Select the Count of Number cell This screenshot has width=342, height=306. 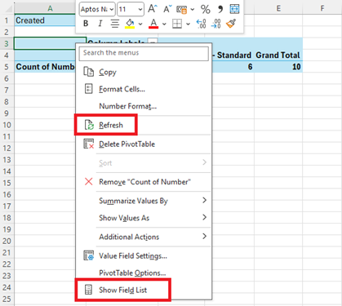click(45, 67)
